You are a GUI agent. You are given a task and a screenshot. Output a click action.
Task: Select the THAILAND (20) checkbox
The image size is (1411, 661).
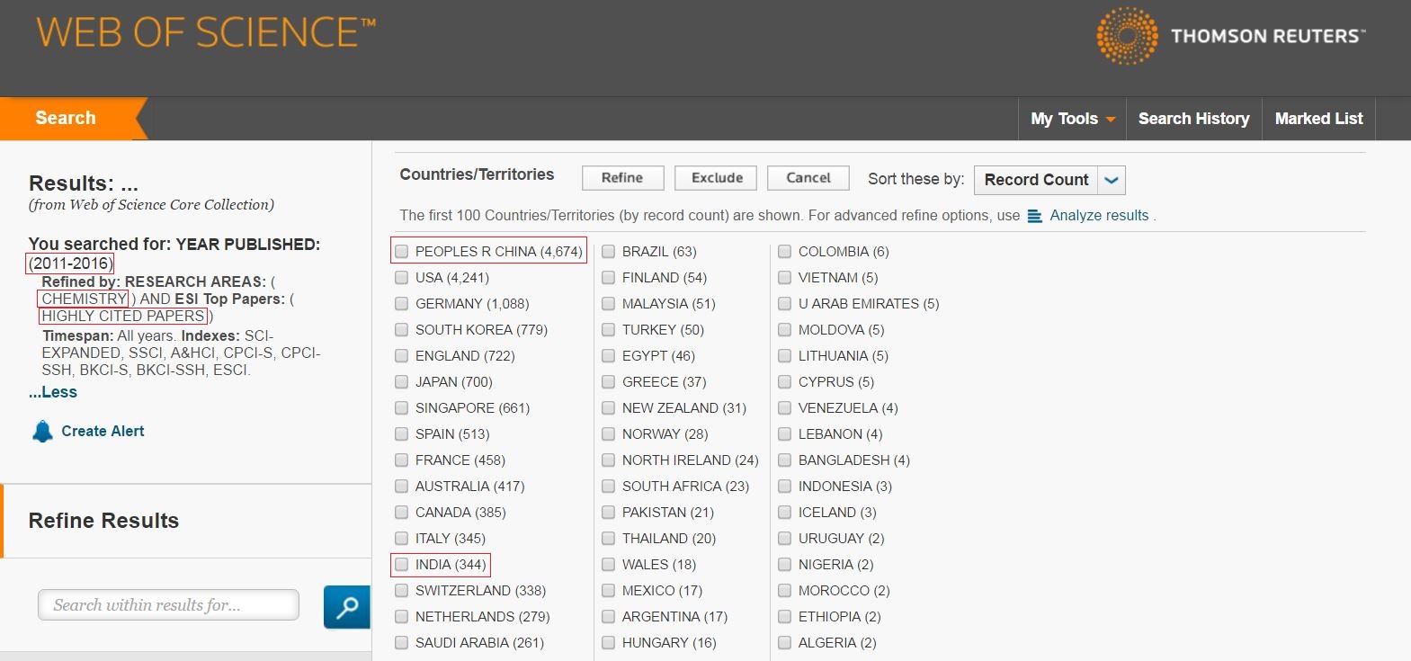pyautogui.click(x=609, y=539)
